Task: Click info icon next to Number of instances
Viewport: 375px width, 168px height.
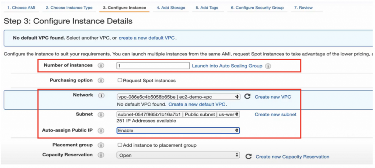Action: (101, 66)
